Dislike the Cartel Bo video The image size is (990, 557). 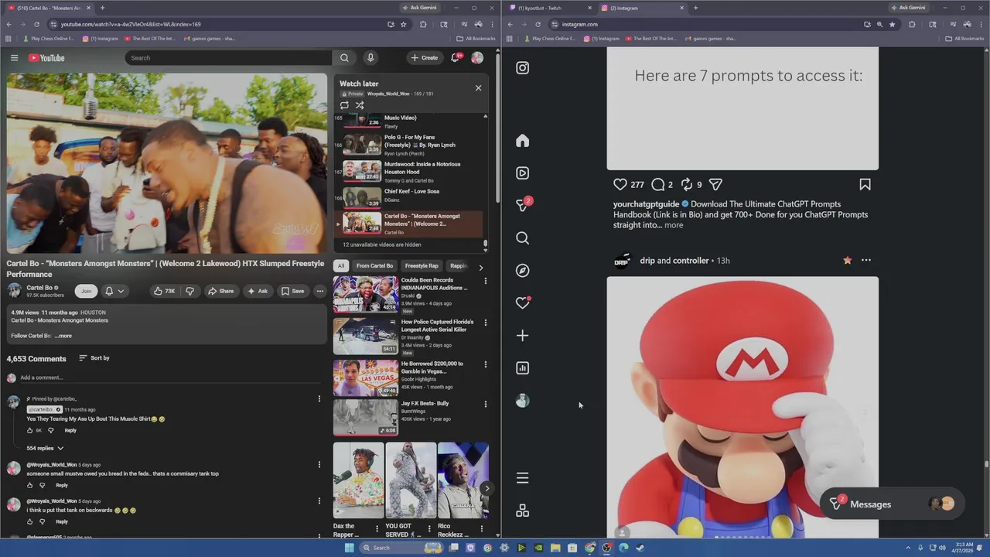pos(190,291)
